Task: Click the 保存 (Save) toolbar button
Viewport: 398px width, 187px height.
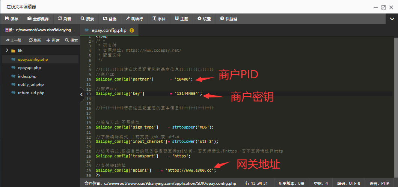Action: coord(12,19)
